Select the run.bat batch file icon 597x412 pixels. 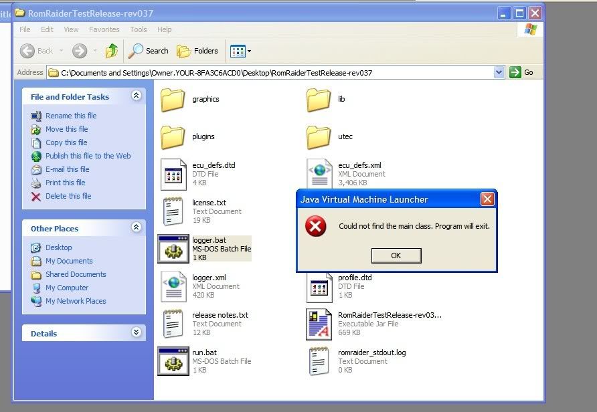[173, 361]
